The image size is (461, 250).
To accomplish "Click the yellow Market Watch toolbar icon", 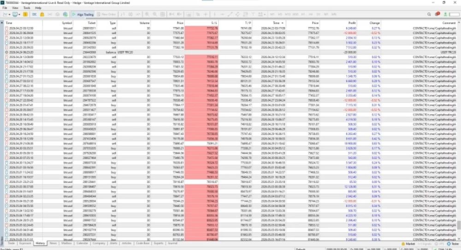I will point(25,14).
